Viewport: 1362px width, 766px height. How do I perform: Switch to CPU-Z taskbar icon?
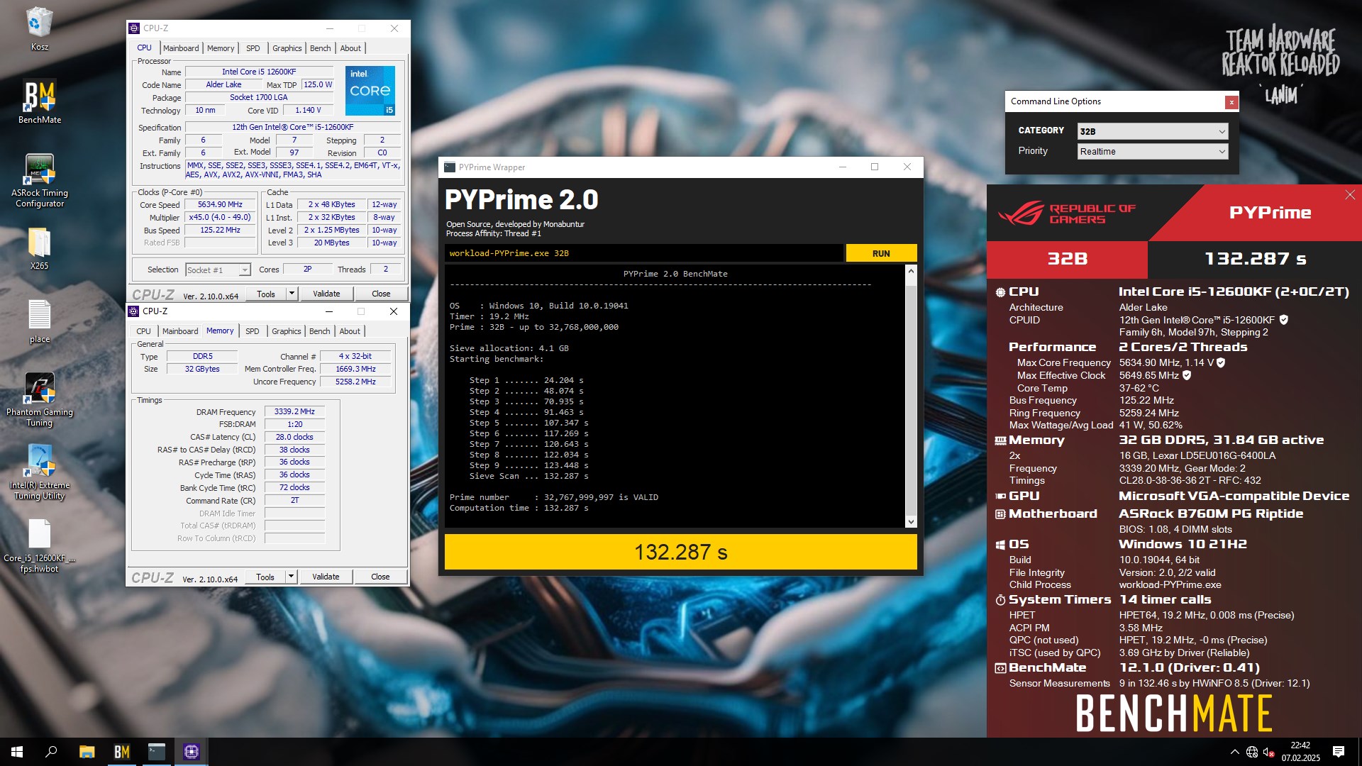(x=191, y=752)
